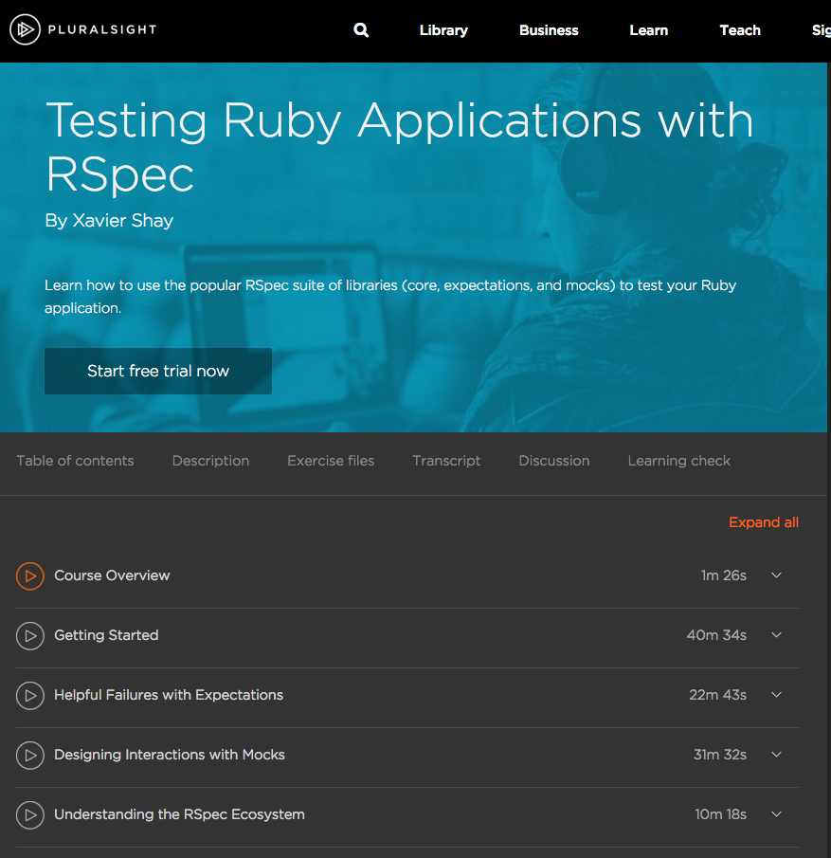Select the Learning check tab

click(x=678, y=461)
